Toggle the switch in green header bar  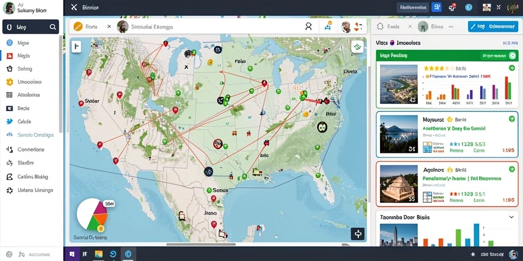pos(512,56)
